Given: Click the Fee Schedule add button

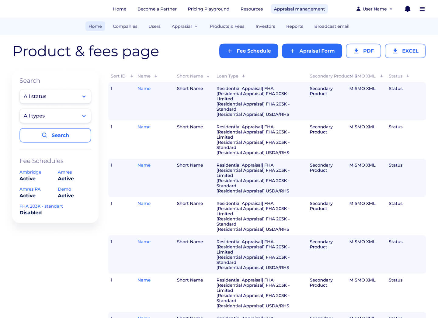Looking at the screenshot, I should tap(249, 51).
